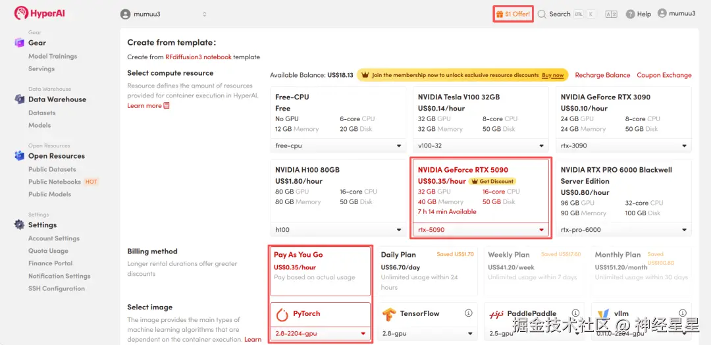Select the Daily Plan billing option
711x345 pixels.
427,270
